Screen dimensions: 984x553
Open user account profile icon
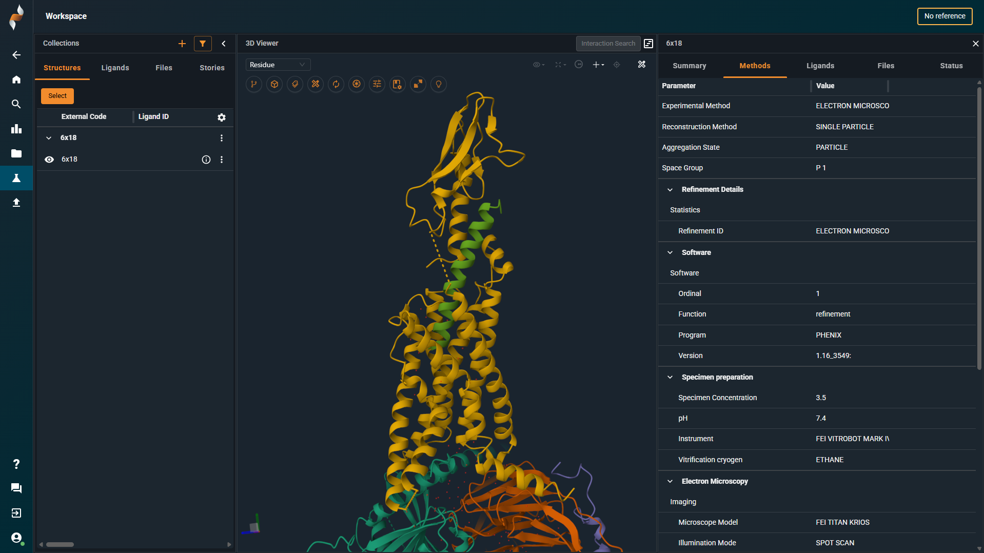click(x=16, y=538)
